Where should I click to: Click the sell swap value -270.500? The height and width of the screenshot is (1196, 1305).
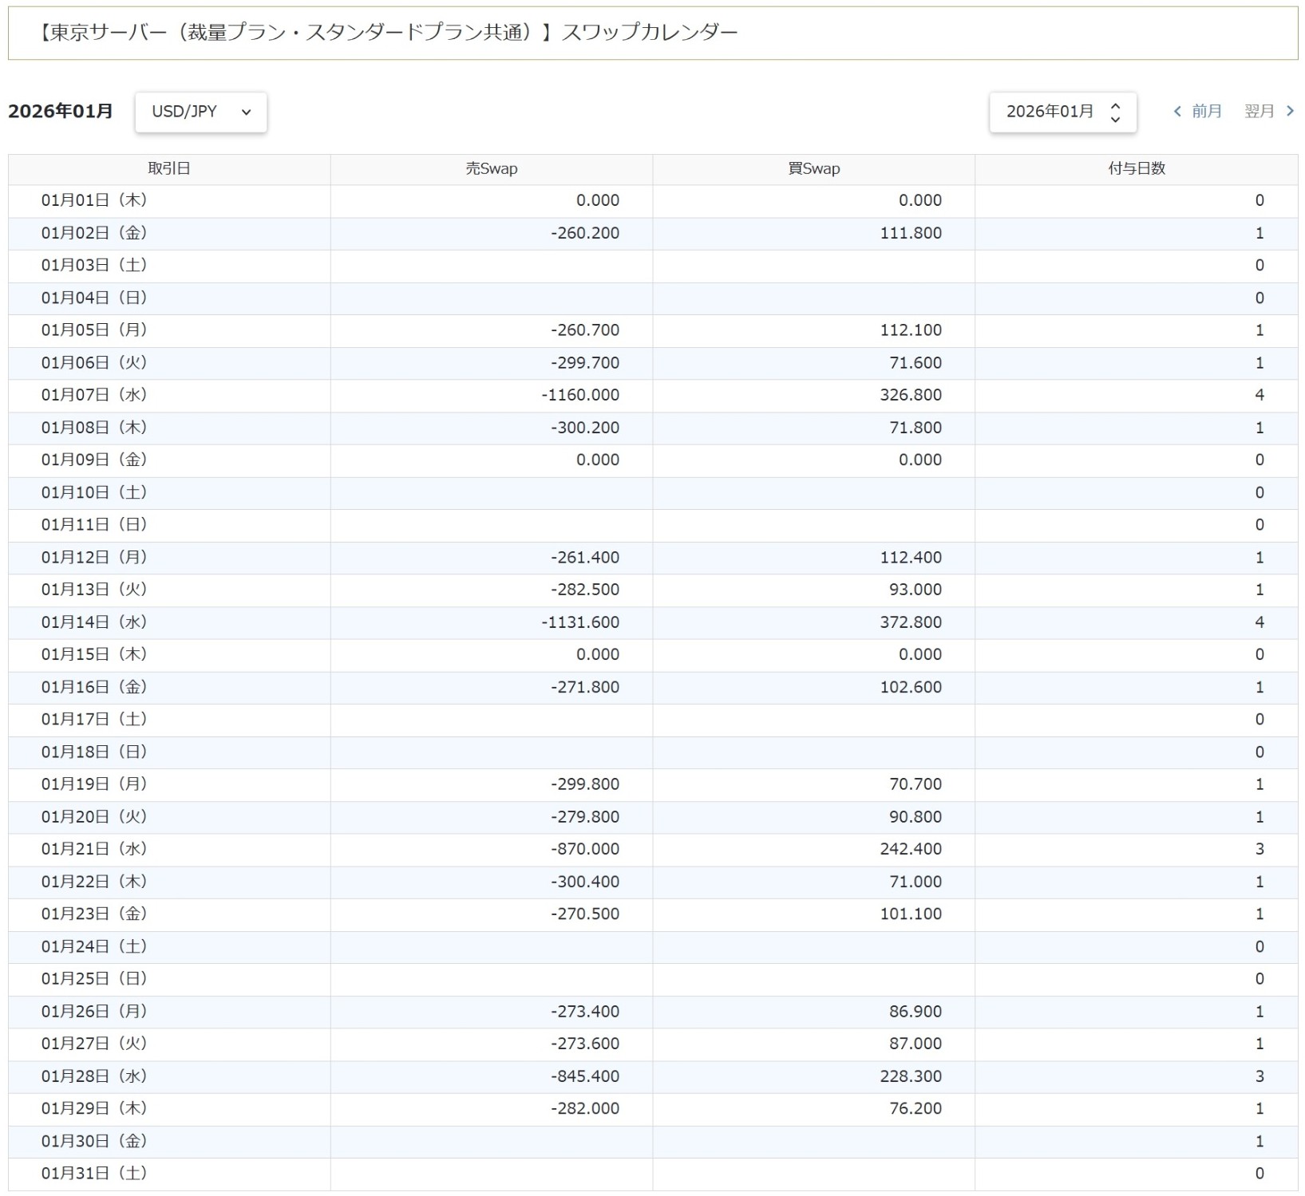tap(585, 914)
